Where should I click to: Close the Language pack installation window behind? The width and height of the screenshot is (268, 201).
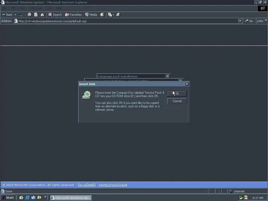click(168, 76)
